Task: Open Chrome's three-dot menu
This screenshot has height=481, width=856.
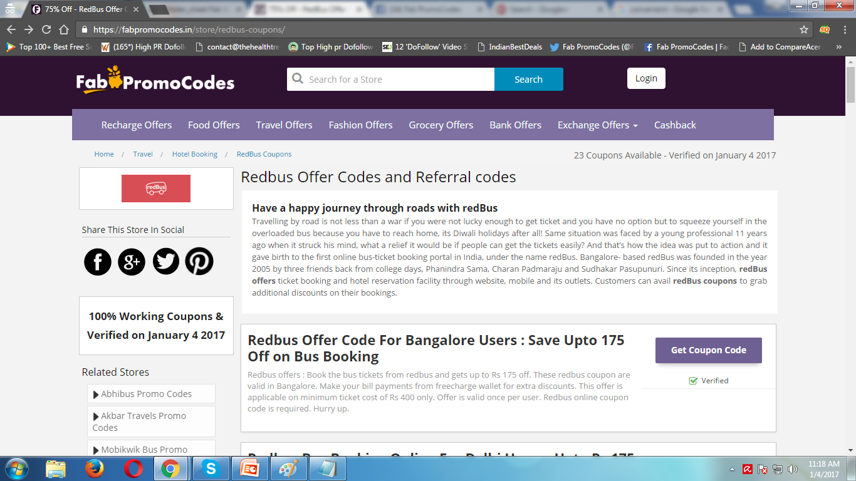Action: [x=843, y=29]
